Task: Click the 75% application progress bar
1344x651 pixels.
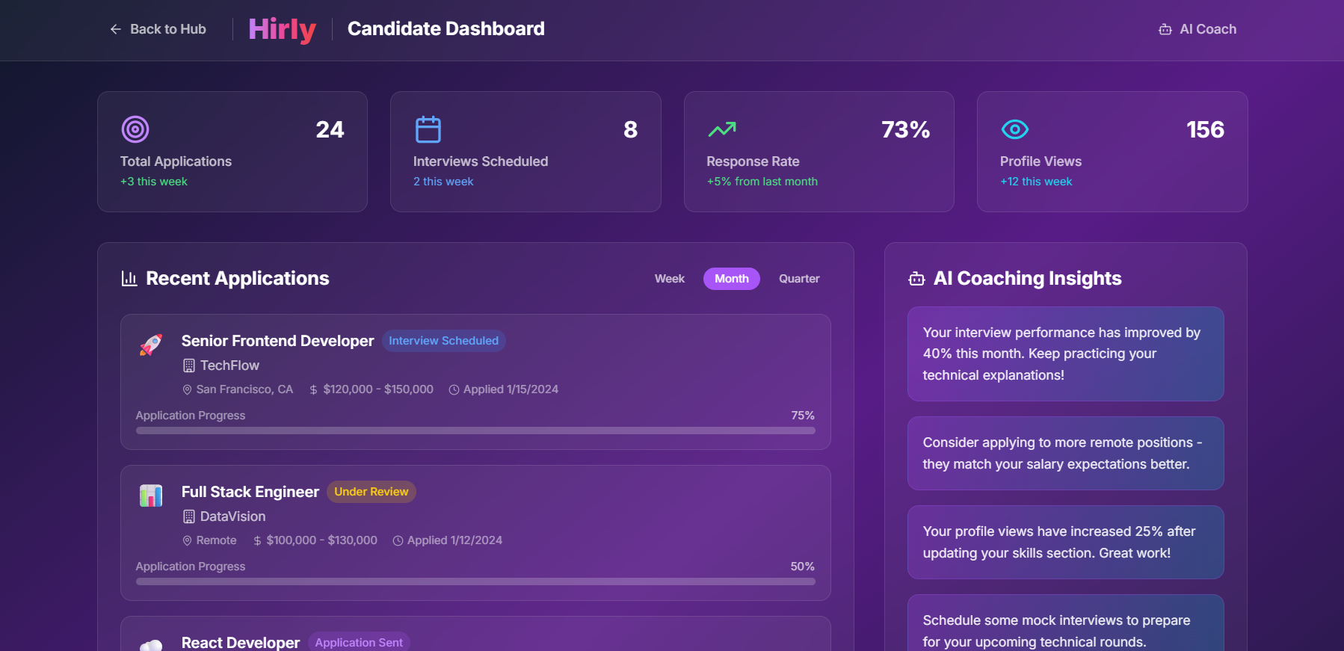Action: 475,431
